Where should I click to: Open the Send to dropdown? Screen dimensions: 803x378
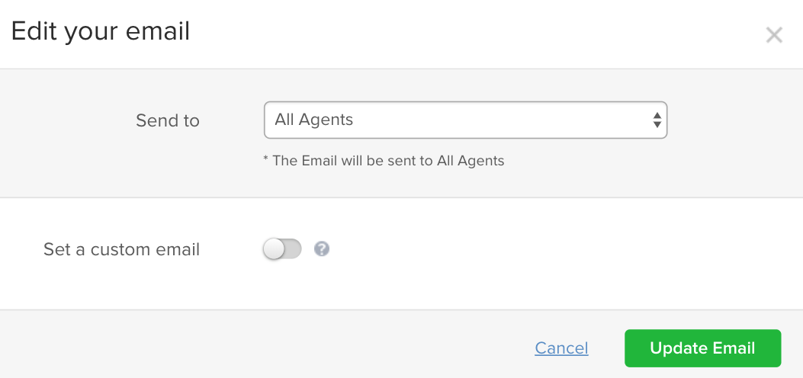pos(465,120)
